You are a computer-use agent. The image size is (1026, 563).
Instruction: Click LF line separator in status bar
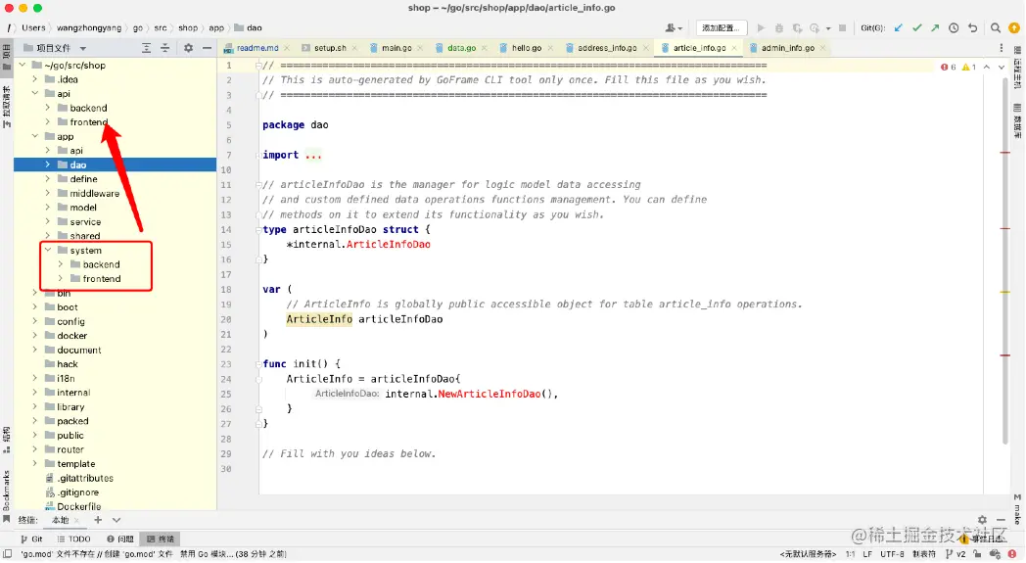pyautogui.click(x=867, y=554)
